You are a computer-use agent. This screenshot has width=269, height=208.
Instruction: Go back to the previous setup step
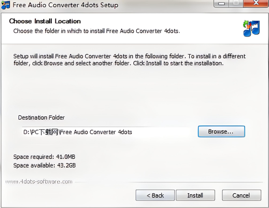[155, 195]
